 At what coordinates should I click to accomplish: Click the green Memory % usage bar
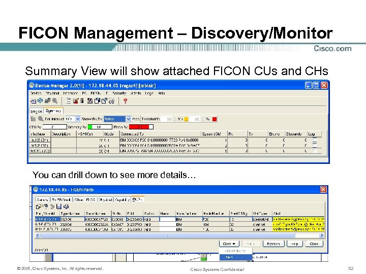pos(100,127)
